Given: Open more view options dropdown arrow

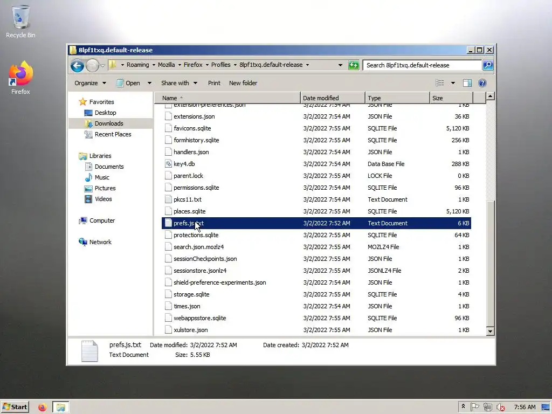Looking at the screenshot, I should pos(453,83).
